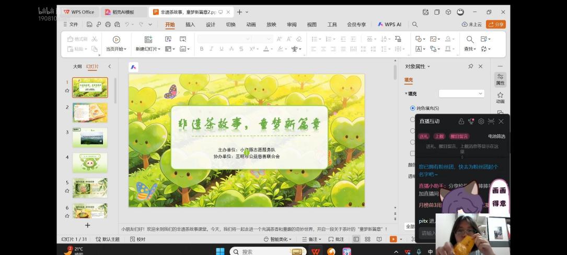Screen dimensions: 567x255
Task: Pin the Object Properties panel
Action: click(x=470, y=66)
